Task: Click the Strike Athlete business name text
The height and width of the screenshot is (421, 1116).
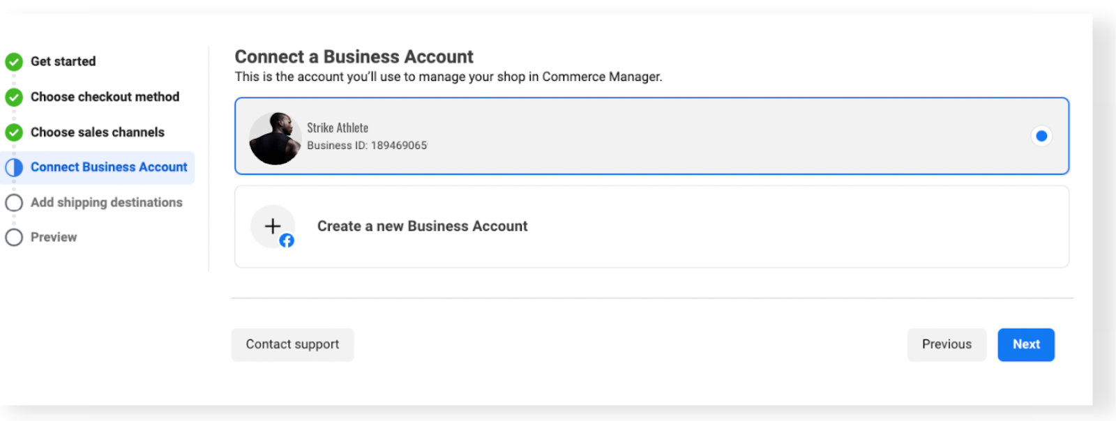Action: 338,128
